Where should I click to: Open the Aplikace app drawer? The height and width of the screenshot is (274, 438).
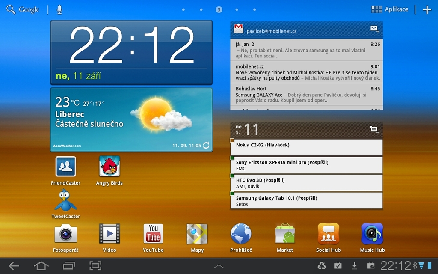pyautogui.click(x=390, y=9)
